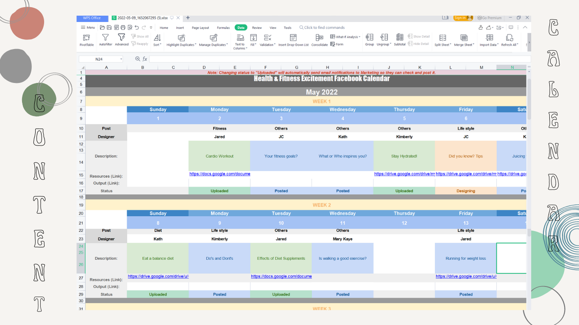579x325 pixels.
Task: Switch to the Insert ribbon tab
Action: tap(180, 28)
